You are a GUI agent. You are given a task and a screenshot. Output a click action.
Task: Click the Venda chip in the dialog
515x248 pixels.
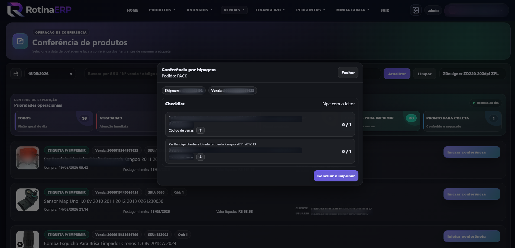(232, 90)
